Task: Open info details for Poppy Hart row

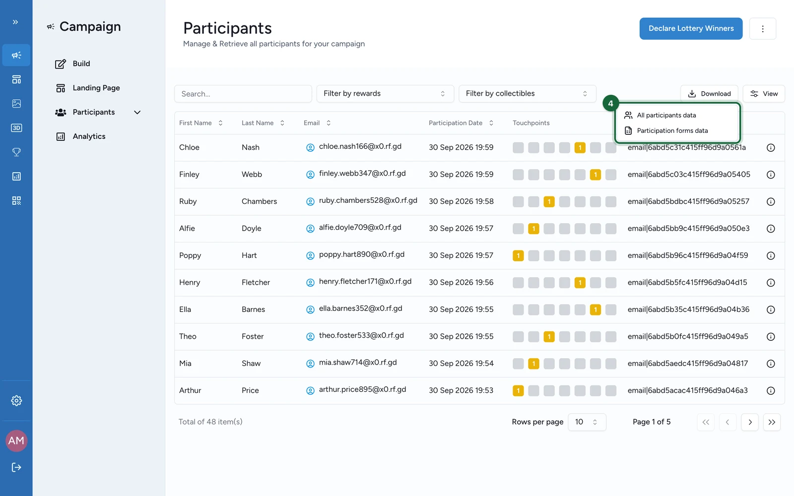Action: (x=771, y=256)
